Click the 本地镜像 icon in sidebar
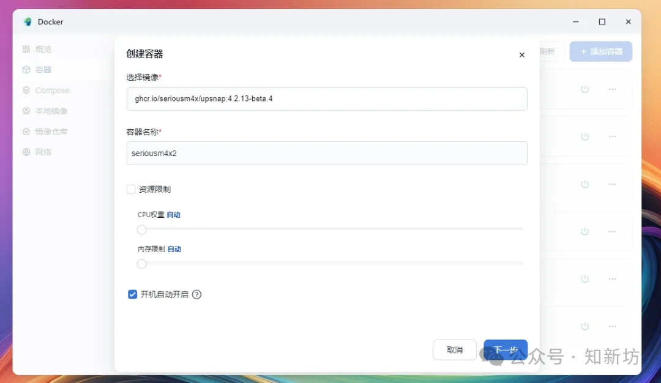This screenshot has height=383, width=661. [26, 111]
